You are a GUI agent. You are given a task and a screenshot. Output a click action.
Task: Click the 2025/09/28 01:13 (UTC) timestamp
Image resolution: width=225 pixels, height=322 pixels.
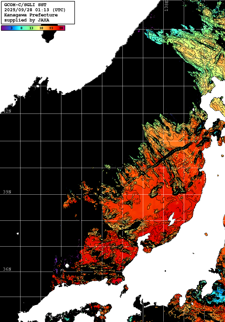click(35, 10)
